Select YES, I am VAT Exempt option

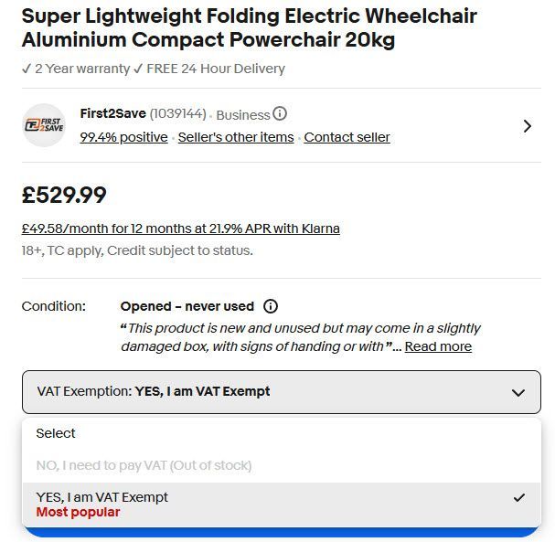pyautogui.click(x=102, y=497)
